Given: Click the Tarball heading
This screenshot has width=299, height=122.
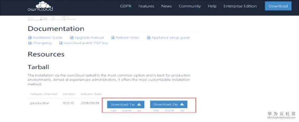Looking at the screenshot, I should coord(38,67).
